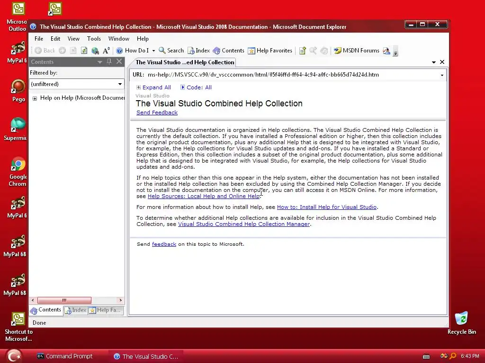This screenshot has height=363, width=485.
Task: Open MSDN Forums from the toolbar
Action: [x=356, y=50]
